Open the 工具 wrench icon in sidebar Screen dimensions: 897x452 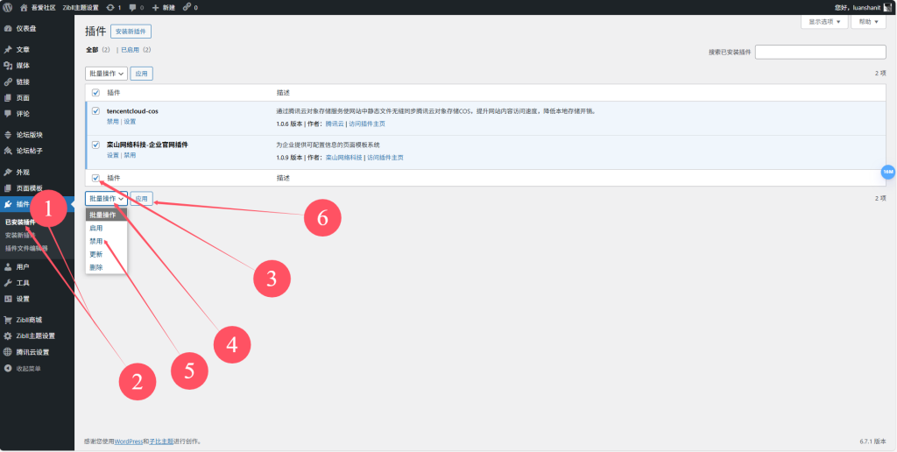point(8,283)
